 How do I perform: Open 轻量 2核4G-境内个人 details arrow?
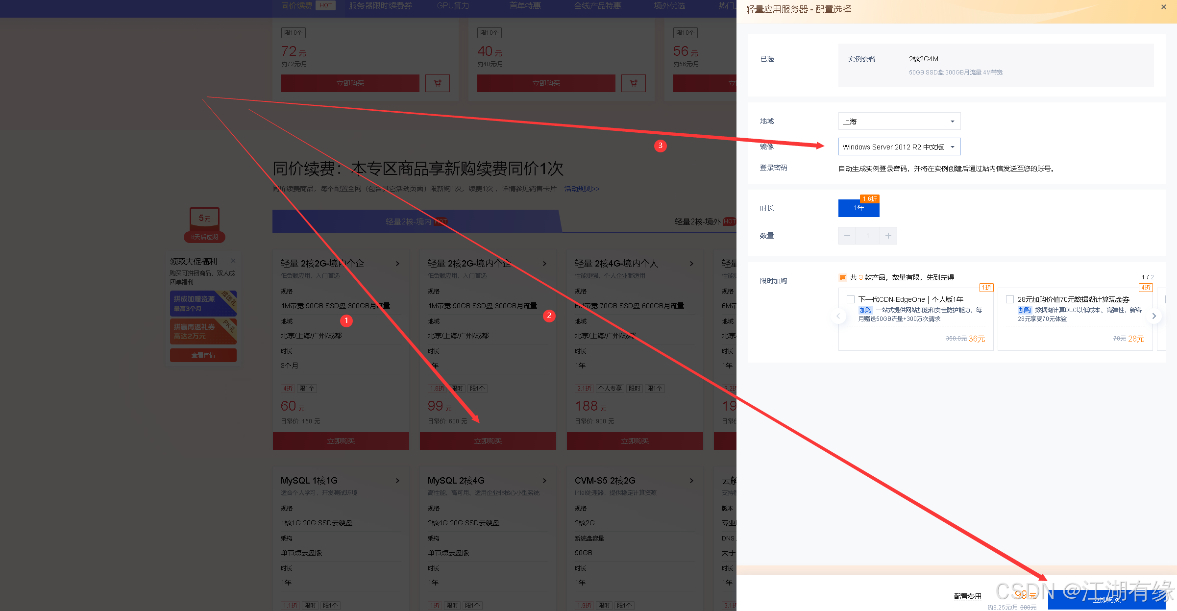coord(691,264)
